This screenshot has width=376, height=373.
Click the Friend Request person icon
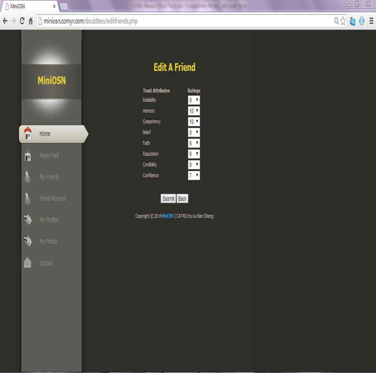click(28, 198)
